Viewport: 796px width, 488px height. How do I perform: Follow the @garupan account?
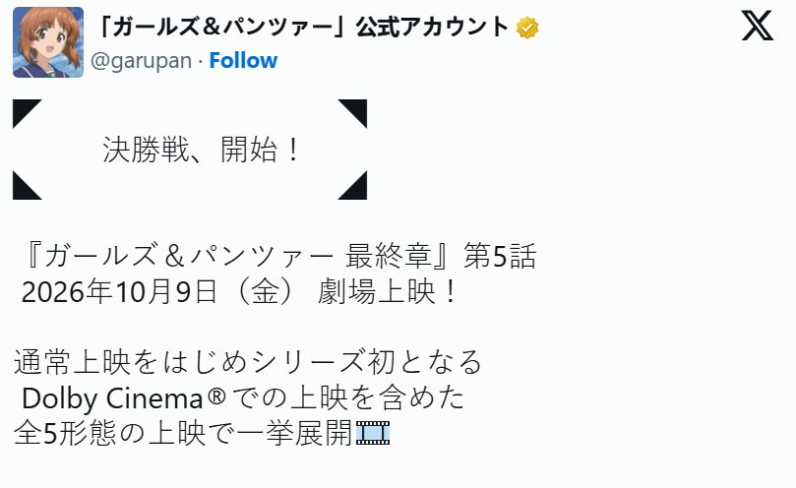click(x=243, y=60)
